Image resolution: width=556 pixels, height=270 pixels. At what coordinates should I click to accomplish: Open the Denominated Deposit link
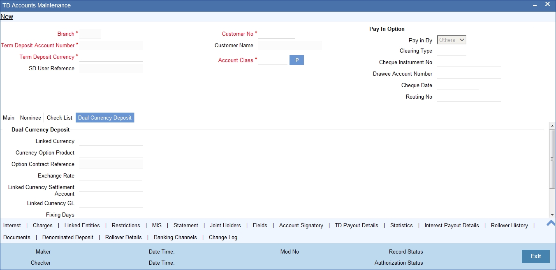click(68, 237)
